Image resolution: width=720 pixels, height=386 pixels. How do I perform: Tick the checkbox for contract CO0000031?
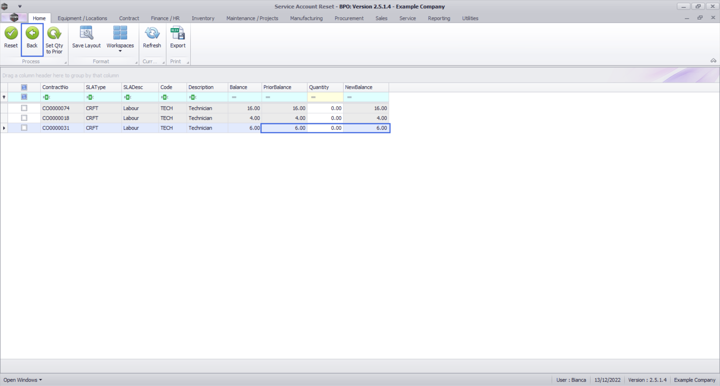click(x=24, y=128)
